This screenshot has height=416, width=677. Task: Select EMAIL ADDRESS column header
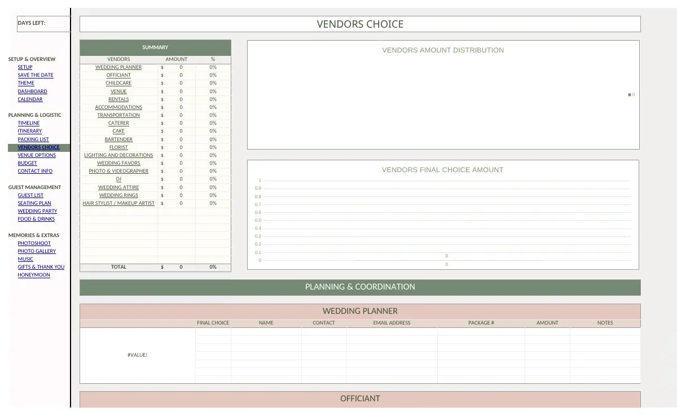pos(392,323)
